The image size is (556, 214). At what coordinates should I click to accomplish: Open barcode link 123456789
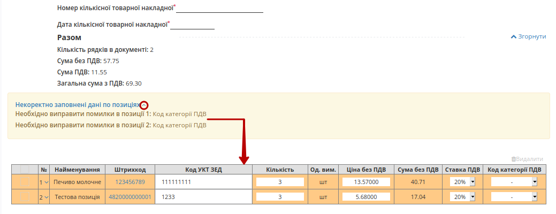click(x=130, y=182)
